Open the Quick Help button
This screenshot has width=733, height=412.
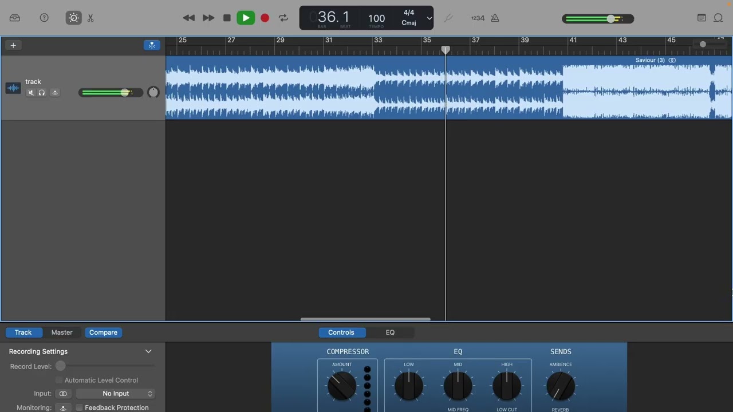(x=44, y=18)
